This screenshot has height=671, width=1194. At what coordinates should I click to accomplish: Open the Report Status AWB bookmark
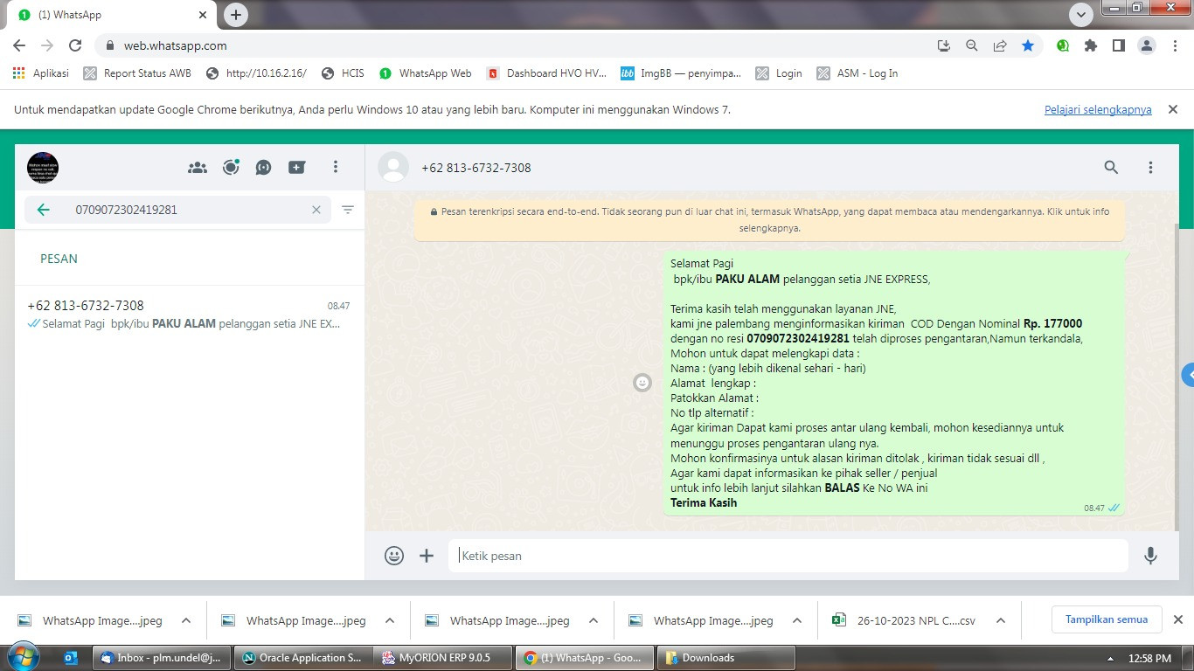click(137, 73)
